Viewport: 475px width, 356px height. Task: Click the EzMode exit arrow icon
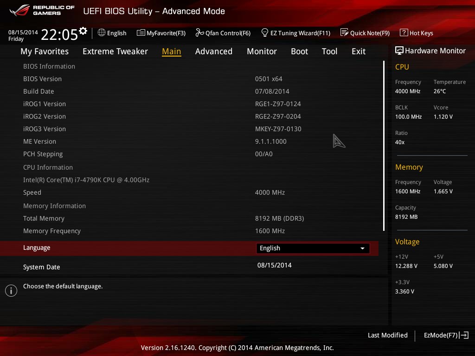[x=464, y=335]
